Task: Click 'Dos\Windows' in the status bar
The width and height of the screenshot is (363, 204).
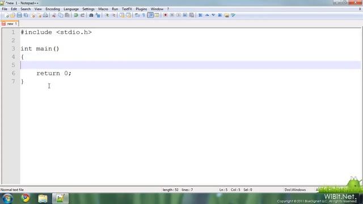Action: 295,190
